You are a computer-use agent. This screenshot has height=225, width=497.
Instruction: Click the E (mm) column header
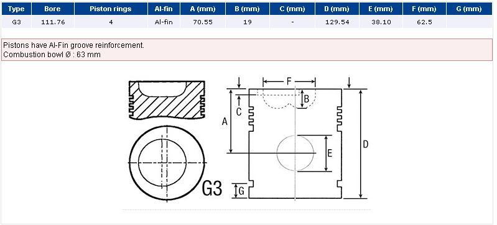point(381,9)
